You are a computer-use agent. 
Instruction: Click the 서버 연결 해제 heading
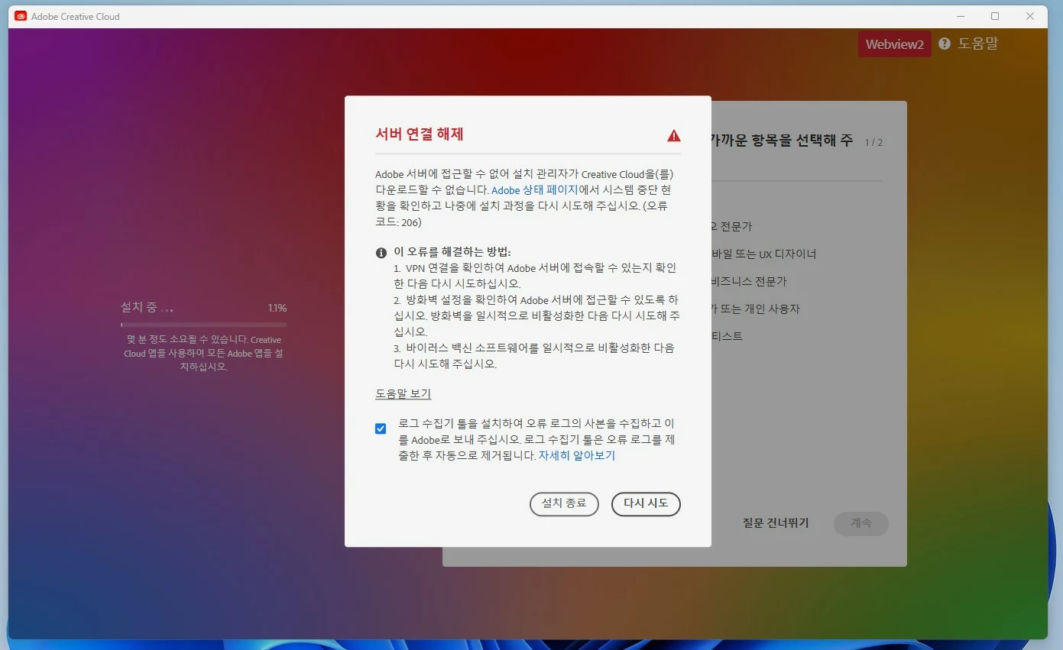(420, 134)
